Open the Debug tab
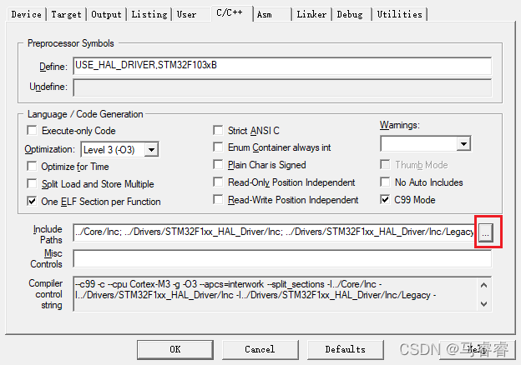This screenshot has height=365, width=521. coord(350,15)
